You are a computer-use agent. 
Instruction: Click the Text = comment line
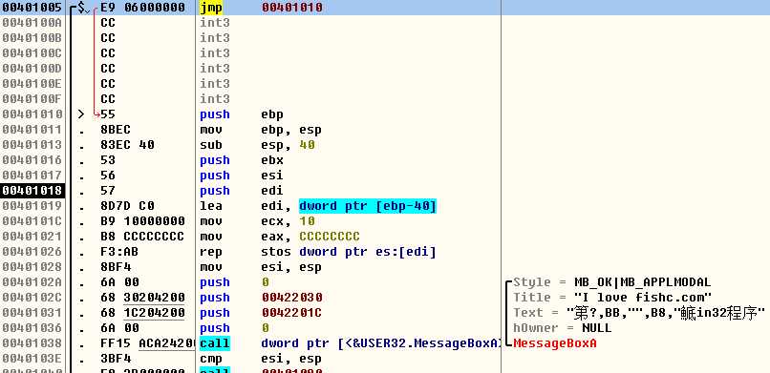(639, 313)
